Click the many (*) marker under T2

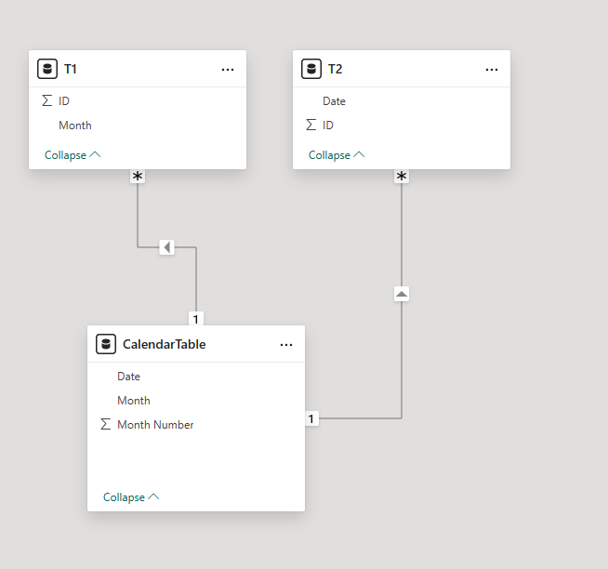[402, 177]
